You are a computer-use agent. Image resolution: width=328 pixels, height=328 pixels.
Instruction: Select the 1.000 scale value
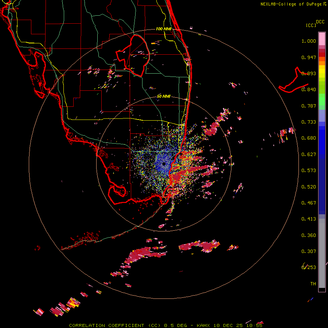tap(309, 41)
